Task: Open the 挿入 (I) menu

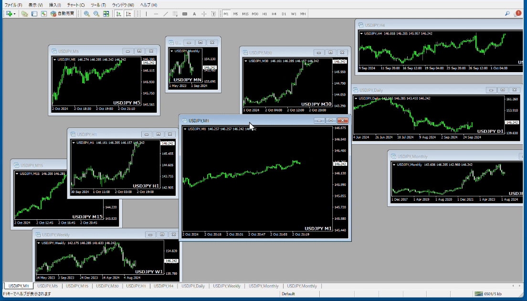Action: tap(55, 5)
